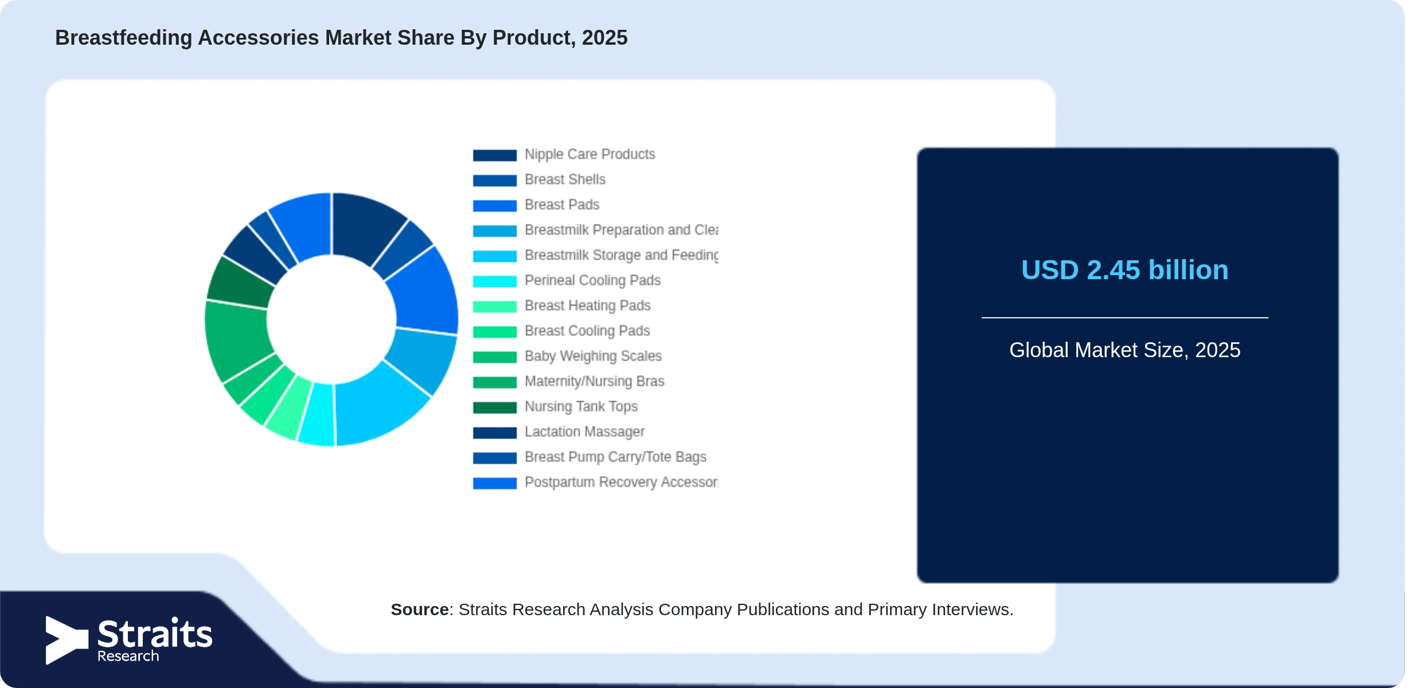This screenshot has height=688, width=1422.
Task: Select the Maternity/Nursing Bras legend swatch
Action: tap(495, 382)
